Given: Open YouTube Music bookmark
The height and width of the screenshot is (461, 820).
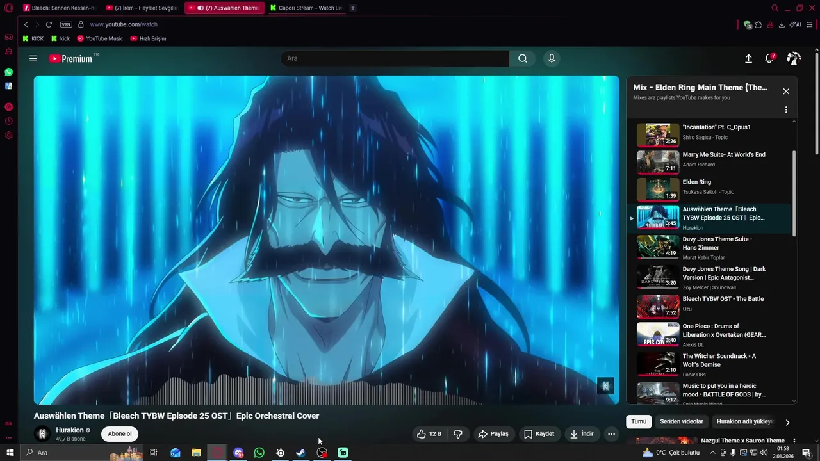Looking at the screenshot, I should [100, 38].
